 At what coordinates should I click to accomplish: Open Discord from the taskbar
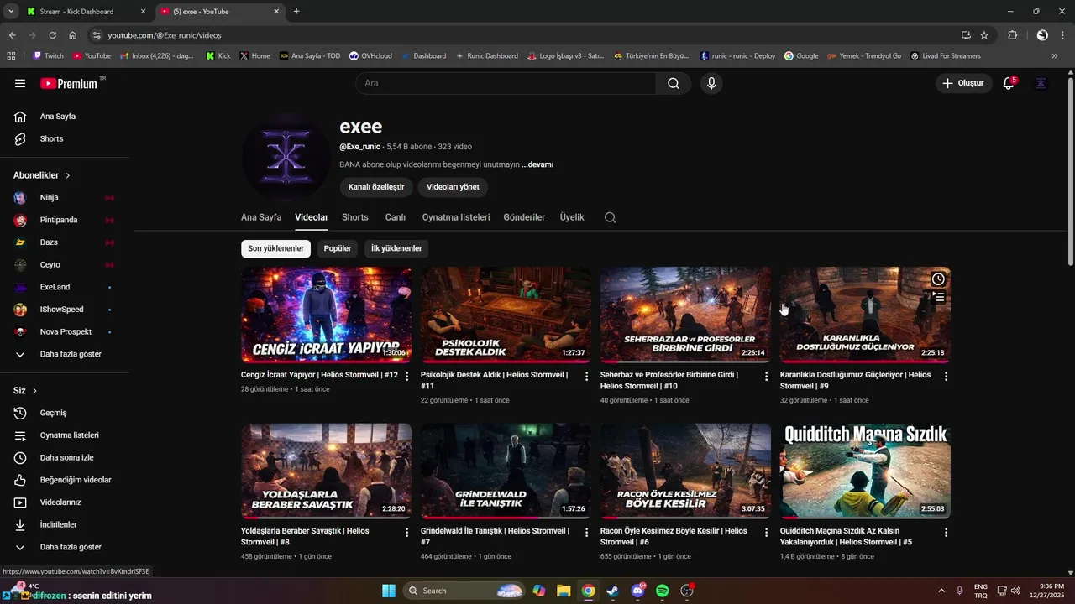pos(637,591)
